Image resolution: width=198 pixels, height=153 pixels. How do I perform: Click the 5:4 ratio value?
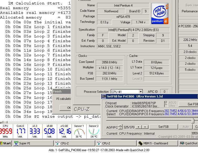[x=189, y=46]
